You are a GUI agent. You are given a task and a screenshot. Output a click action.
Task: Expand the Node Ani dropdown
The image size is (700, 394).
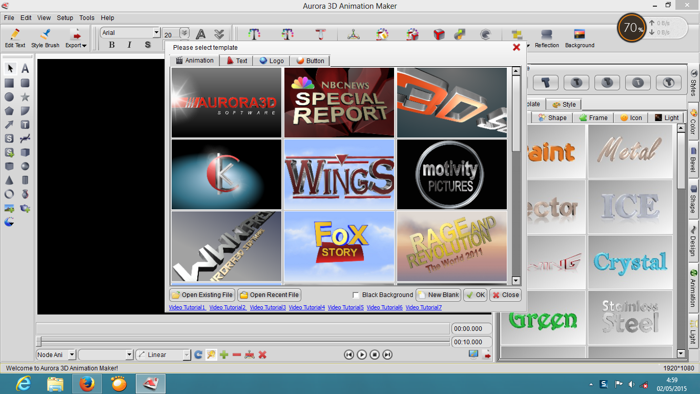point(72,354)
